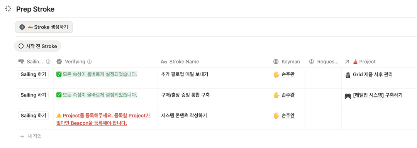Viewport: 417px width, 148px height.
Task: Click Sailing 하기 for 시스템 콘텐츠 작성하기
Action: click(x=34, y=115)
